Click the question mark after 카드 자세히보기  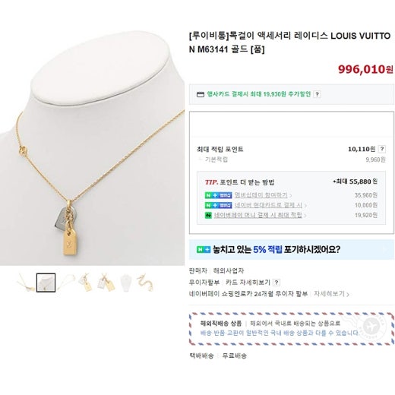tap(276, 282)
